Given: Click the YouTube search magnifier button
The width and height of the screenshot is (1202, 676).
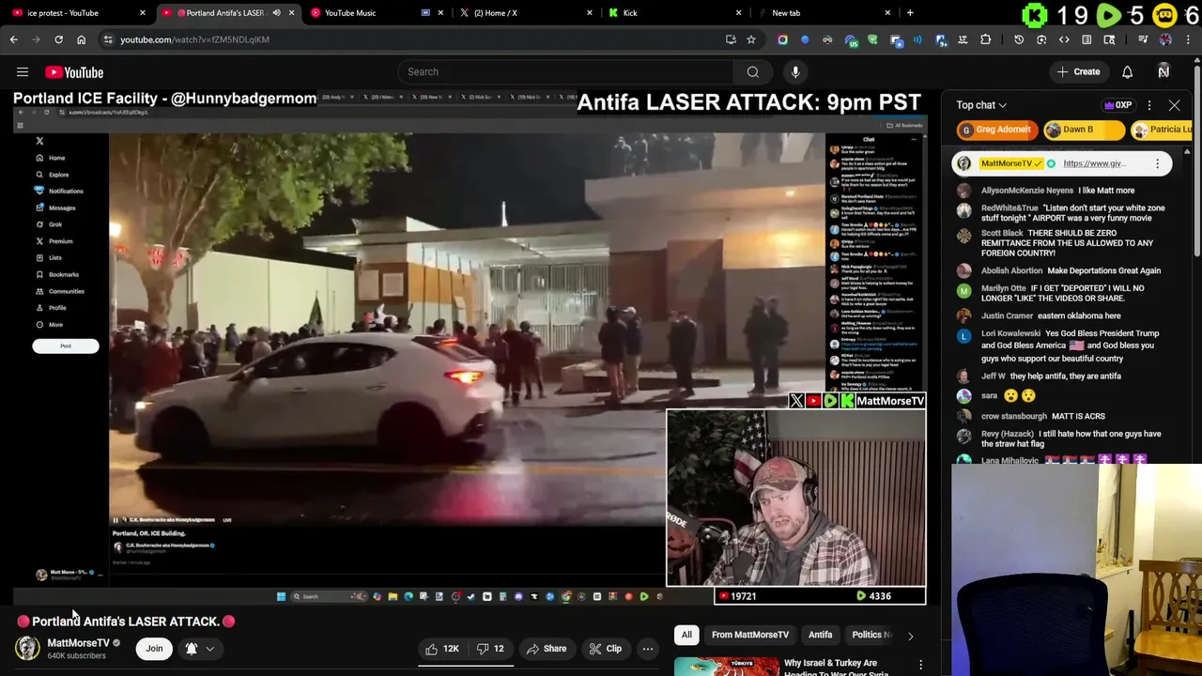Looking at the screenshot, I should coord(752,72).
